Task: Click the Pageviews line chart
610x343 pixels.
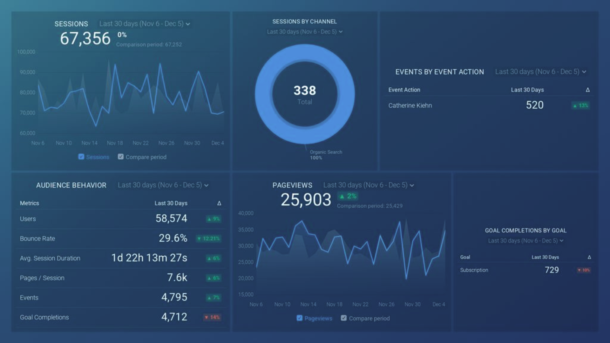Action: coord(351,254)
